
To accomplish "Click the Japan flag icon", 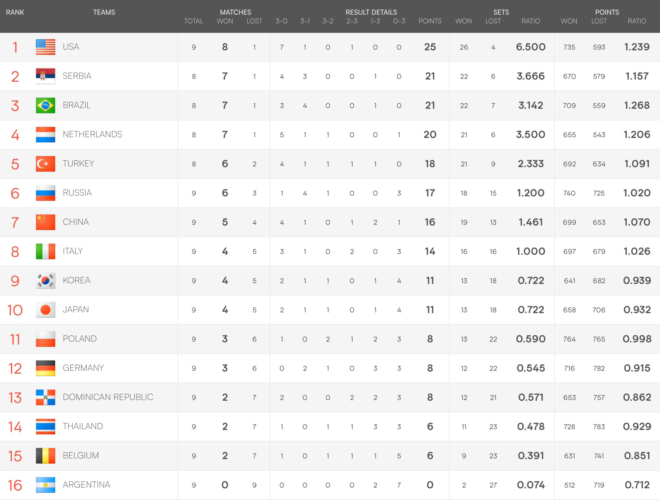I will coord(46,310).
